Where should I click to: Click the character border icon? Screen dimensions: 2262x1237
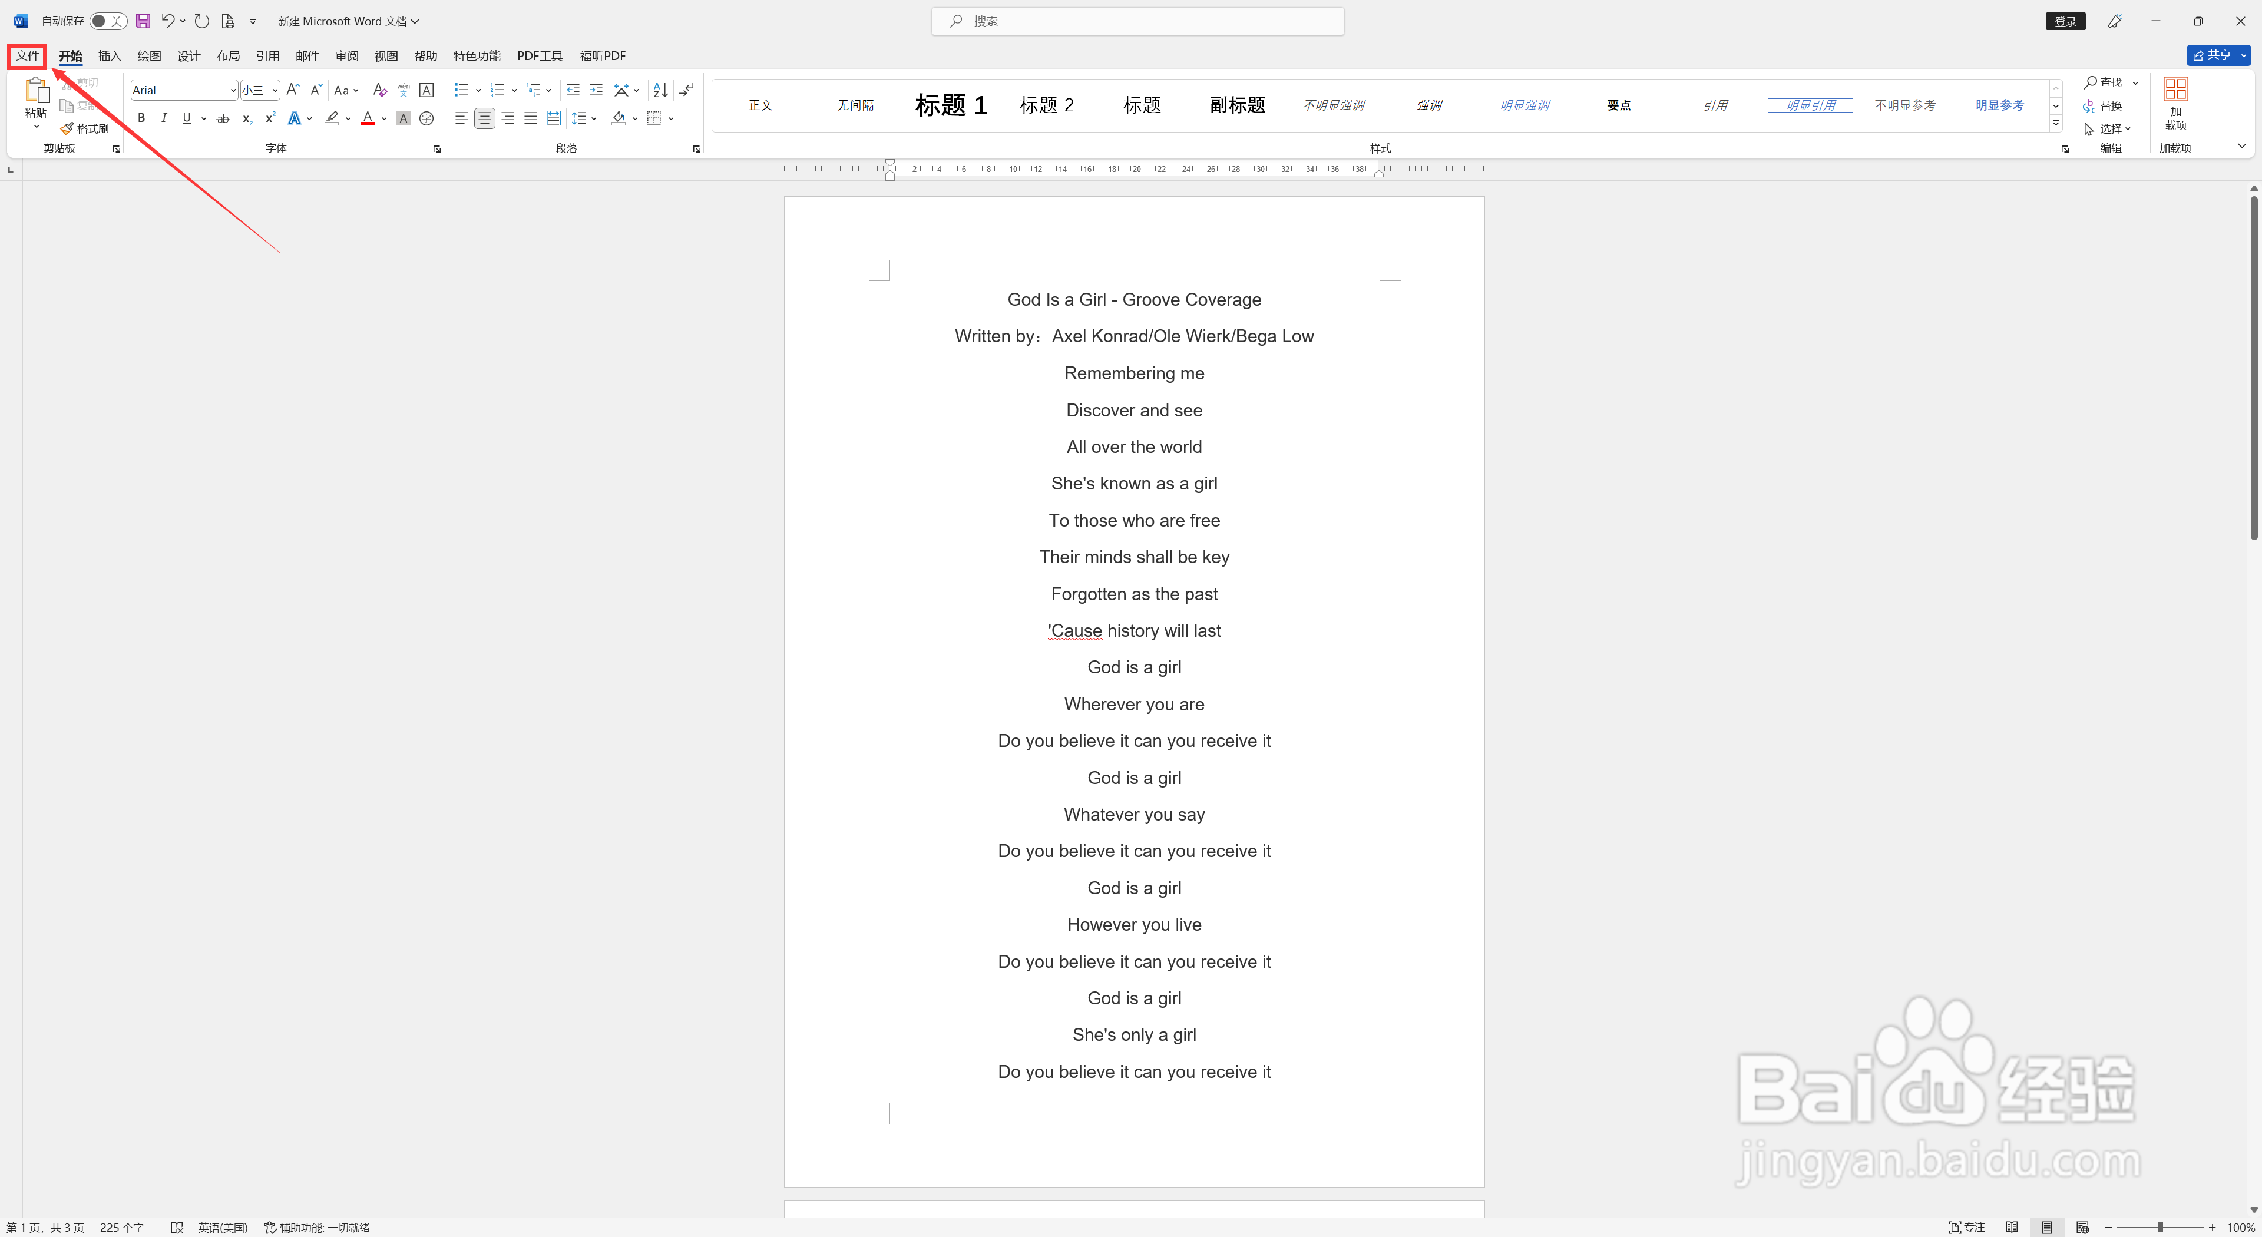point(426,90)
